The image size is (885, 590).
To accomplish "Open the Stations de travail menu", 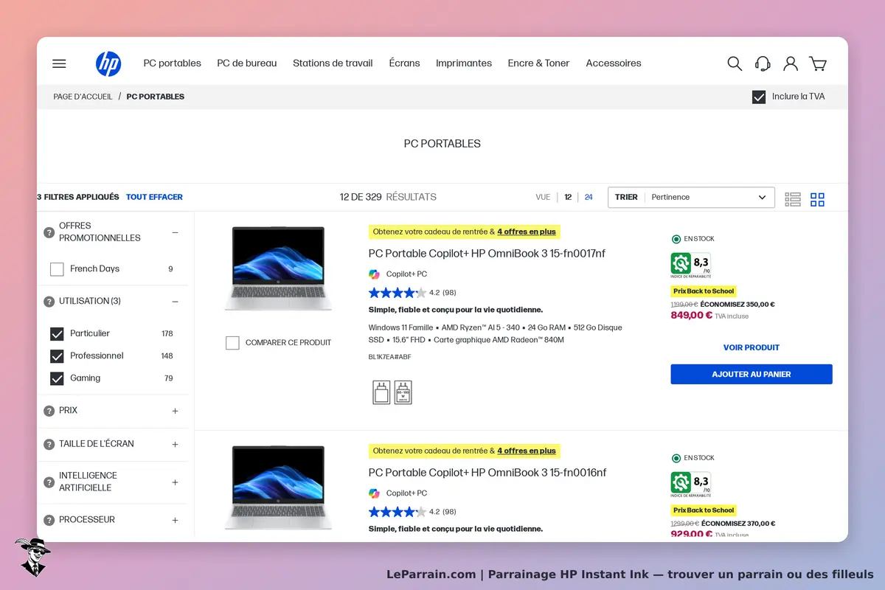I will 333,63.
